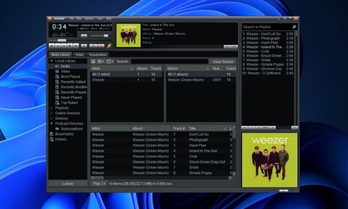Collapse the Podcast Directory tree node
Viewport: 348px width, 209px height.
click(52, 124)
